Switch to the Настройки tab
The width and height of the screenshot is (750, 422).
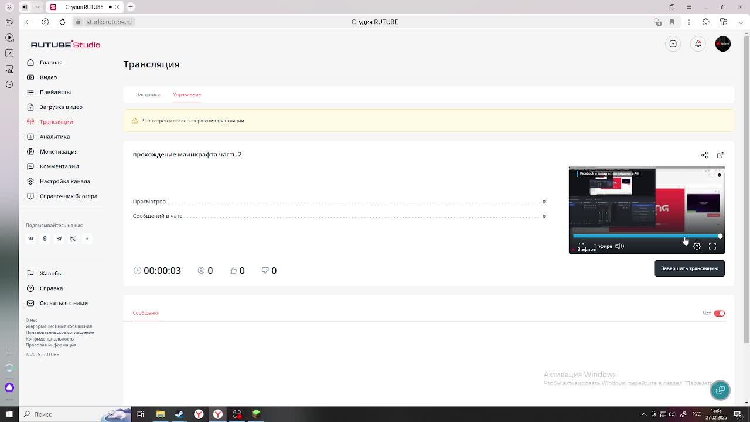(x=148, y=94)
